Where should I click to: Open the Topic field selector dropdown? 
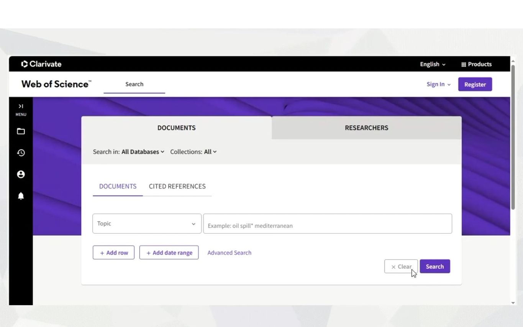point(147,223)
